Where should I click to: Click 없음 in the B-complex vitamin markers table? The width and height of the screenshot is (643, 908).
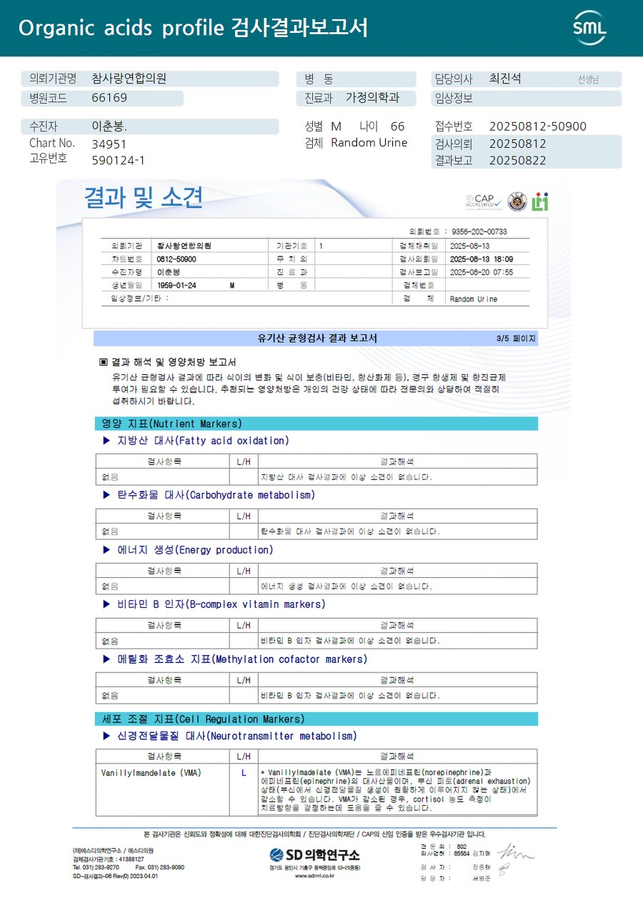(110, 641)
